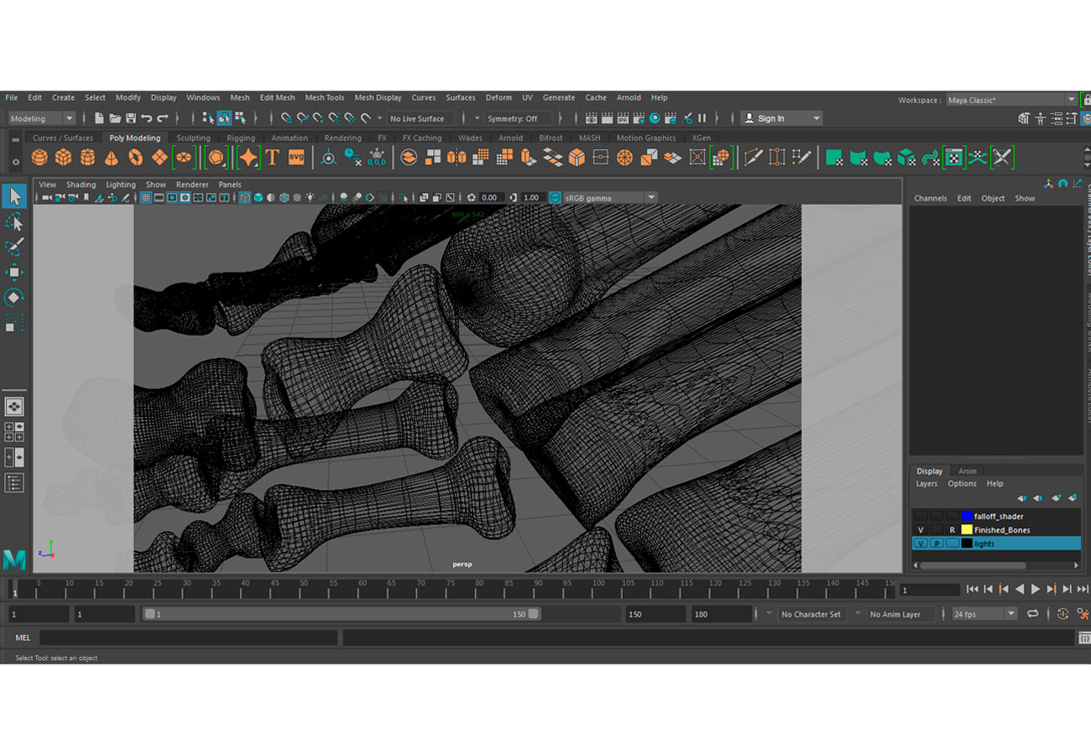
Task: Open the Mesh Tools menu
Action: (324, 97)
